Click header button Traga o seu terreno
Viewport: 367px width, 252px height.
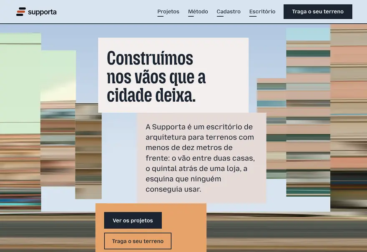[x=318, y=12]
